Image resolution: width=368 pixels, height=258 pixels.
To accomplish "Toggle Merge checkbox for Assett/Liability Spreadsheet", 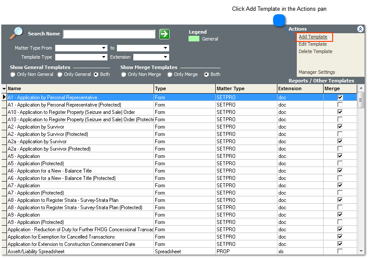I will click(x=340, y=252).
